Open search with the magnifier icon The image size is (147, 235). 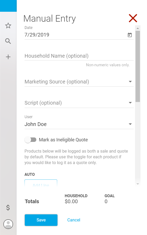tap(8, 41)
